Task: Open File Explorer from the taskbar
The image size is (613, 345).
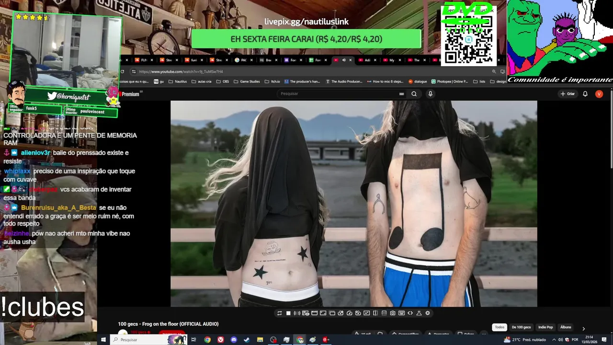Action: pos(260,340)
